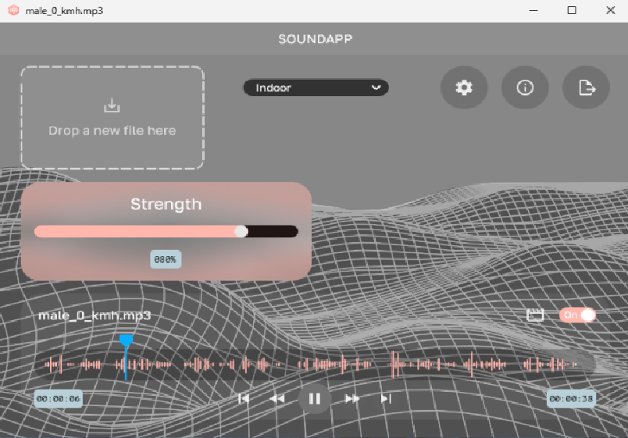Click the Strength heading label
This screenshot has width=628, height=438.
[166, 205]
